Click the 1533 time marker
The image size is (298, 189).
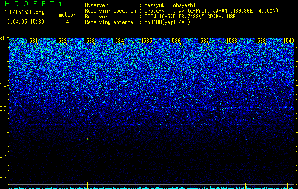click(x=90, y=41)
